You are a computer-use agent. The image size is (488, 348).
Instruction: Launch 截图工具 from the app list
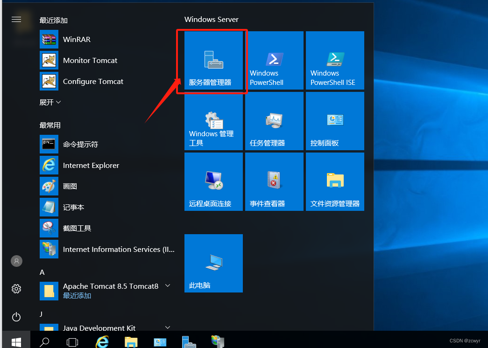pyautogui.click(x=107, y=228)
